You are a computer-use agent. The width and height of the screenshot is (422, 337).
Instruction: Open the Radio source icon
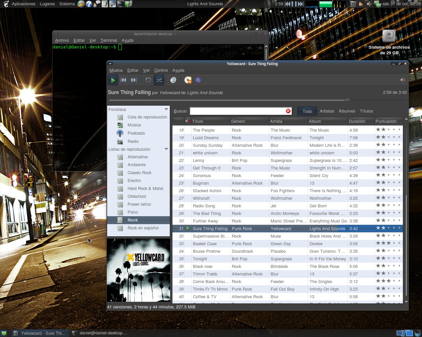point(120,142)
